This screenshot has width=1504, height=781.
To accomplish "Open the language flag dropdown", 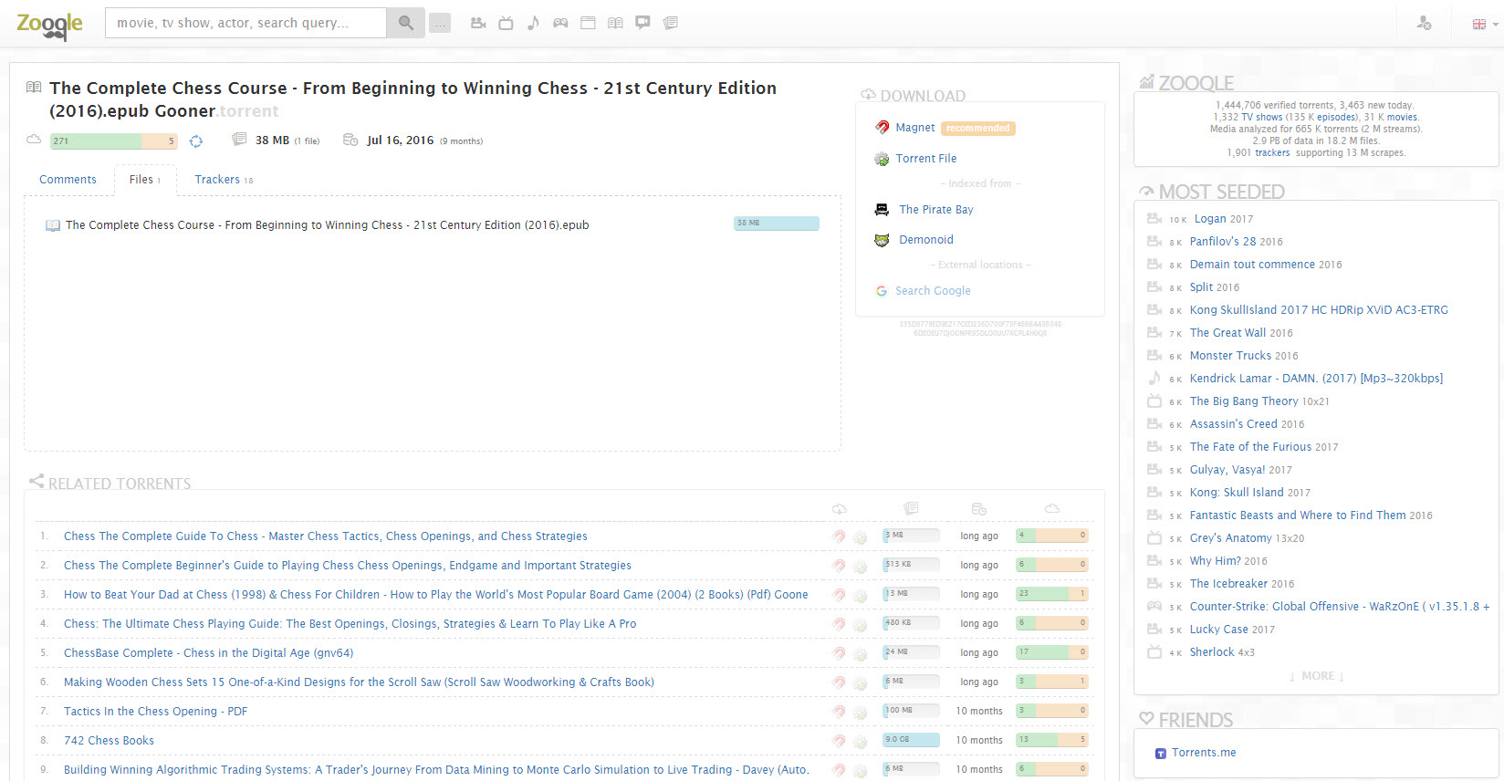I will coord(1484,24).
